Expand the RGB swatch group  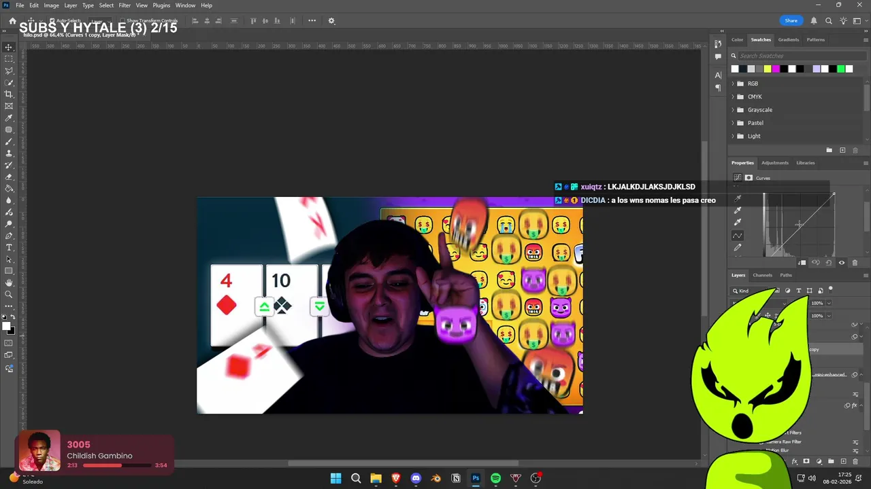click(x=733, y=84)
